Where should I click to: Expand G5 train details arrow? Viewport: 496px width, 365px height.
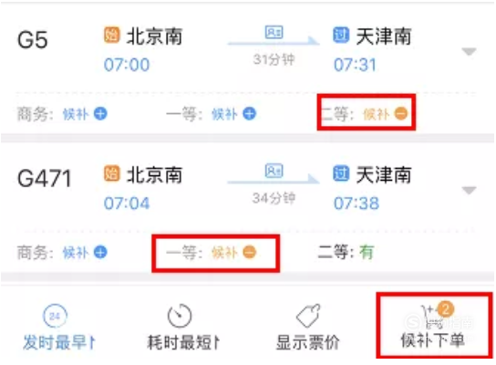[470, 51]
